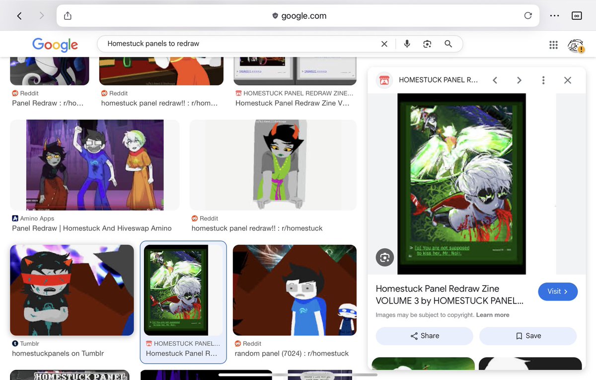Click the Google logo
Screen dimensions: 596x380
(x=55, y=44)
